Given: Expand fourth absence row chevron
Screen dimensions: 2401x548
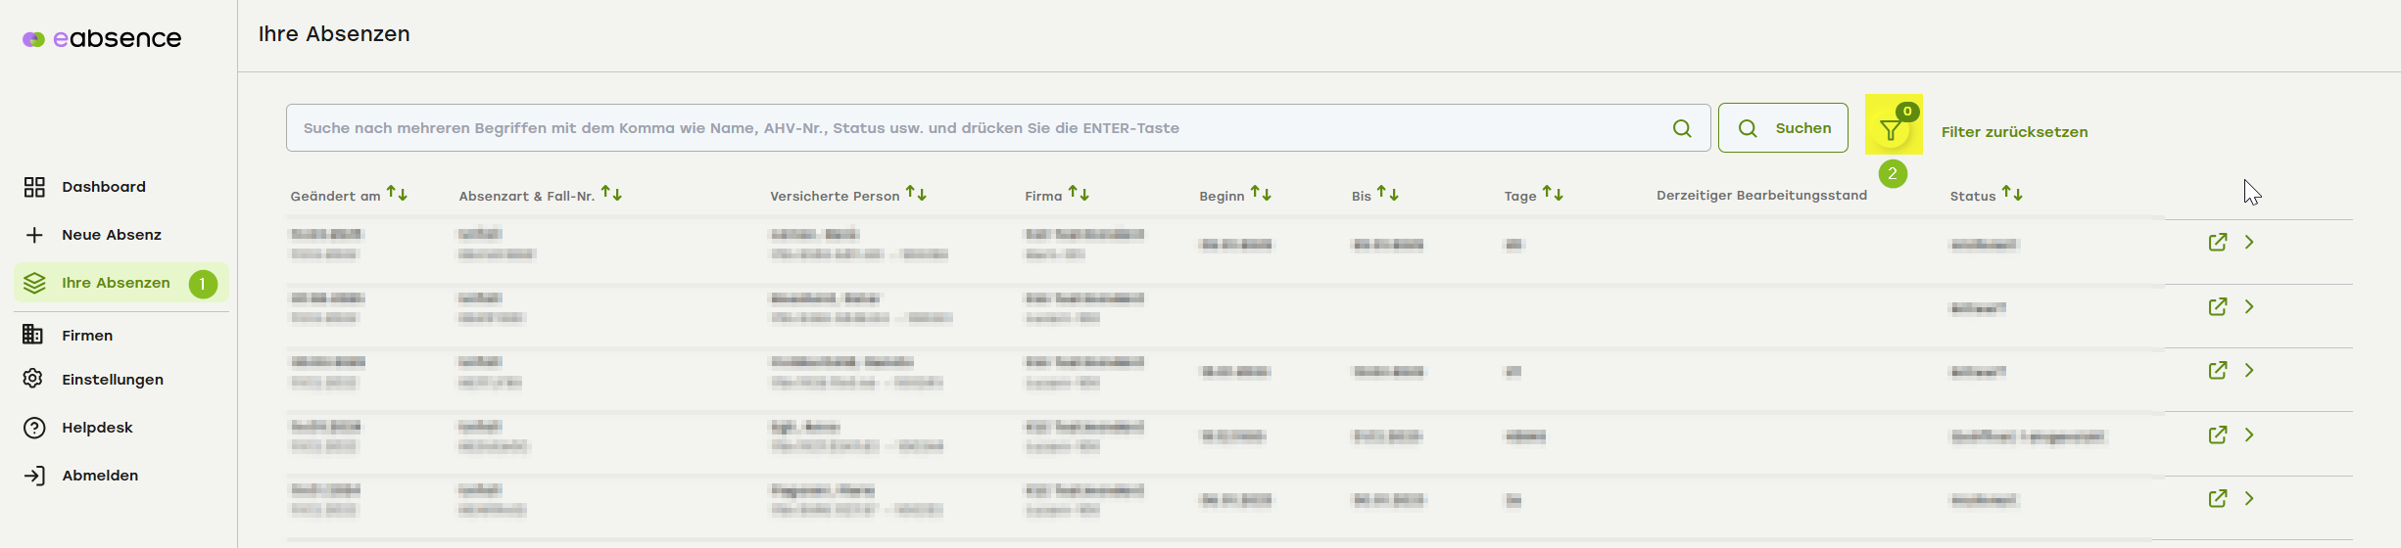Looking at the screenshot, I should pyautogui.click(x=2249, y=435).
